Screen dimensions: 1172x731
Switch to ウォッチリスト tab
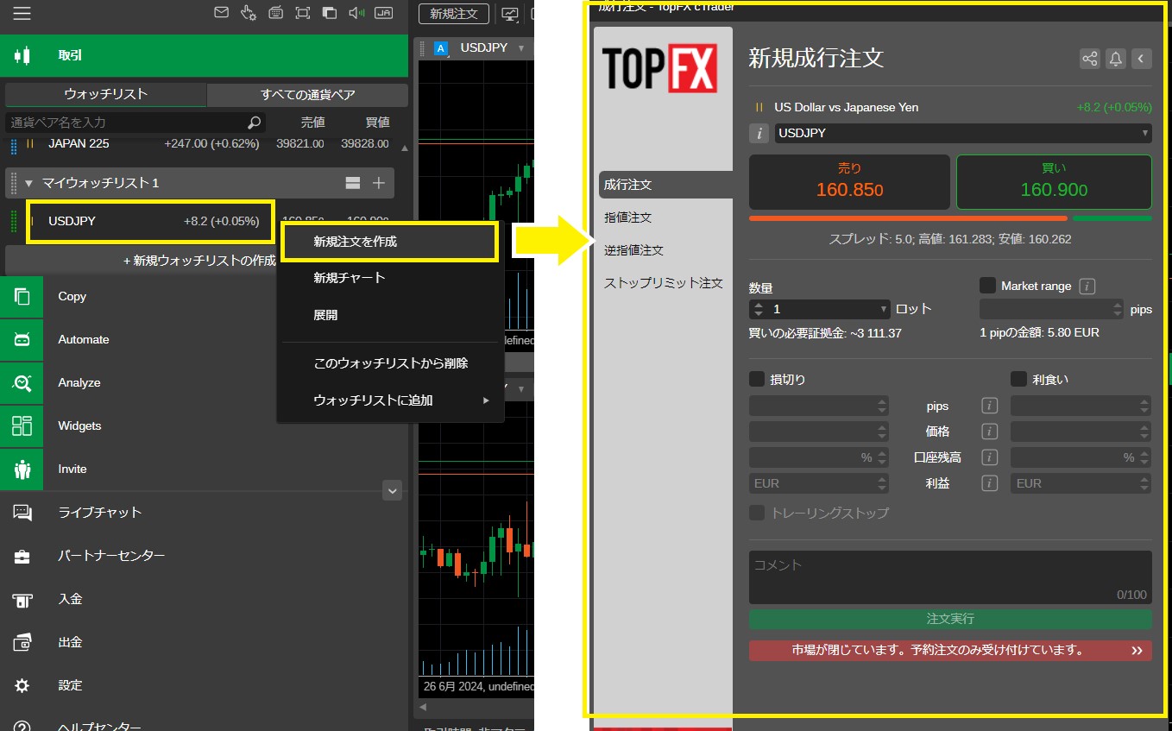106,94
